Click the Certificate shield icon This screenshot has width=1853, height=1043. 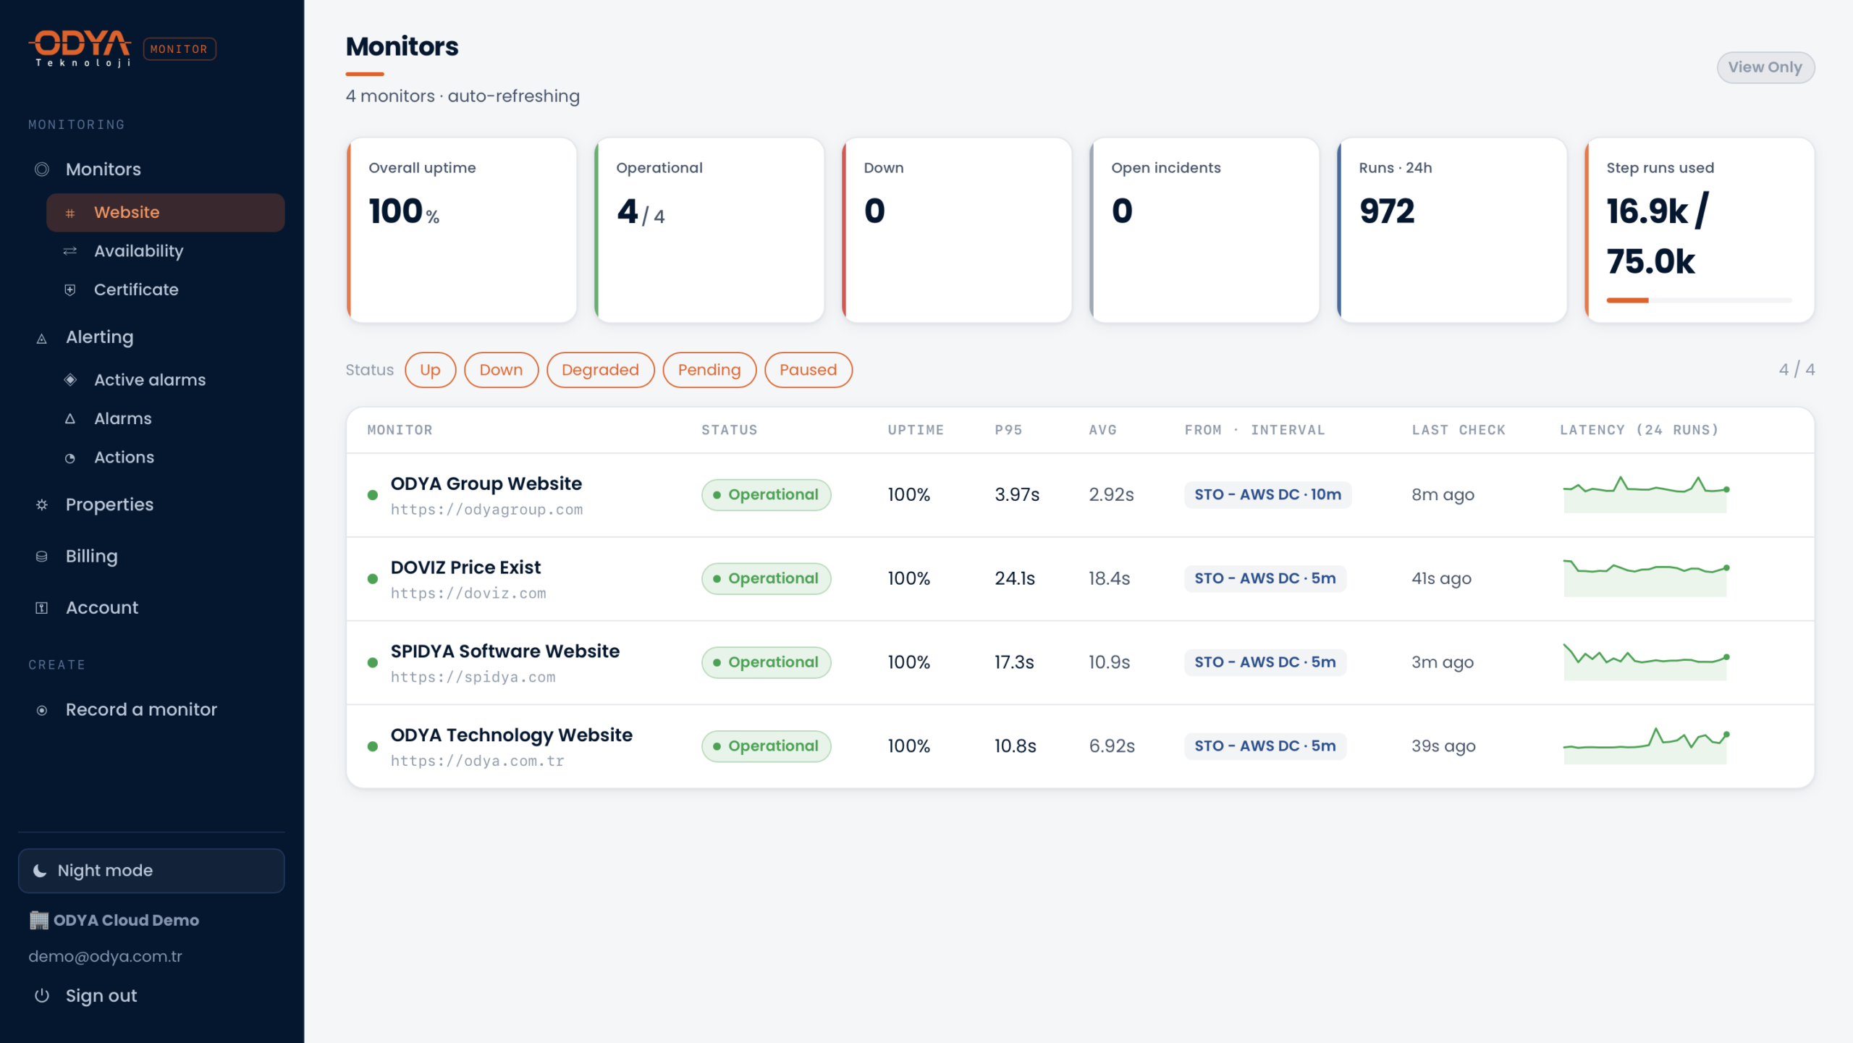pyautogui.click(x=70, y=290)
